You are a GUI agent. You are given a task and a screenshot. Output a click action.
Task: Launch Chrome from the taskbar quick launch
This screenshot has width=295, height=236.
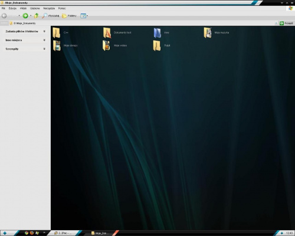(27, 233)
